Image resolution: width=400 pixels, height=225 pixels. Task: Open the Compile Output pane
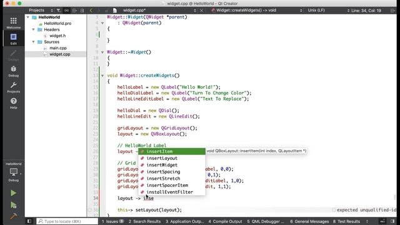tap(225, 221)
